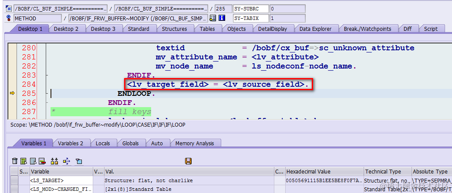Open editor navigation icon beside method field
The image size is (452, 193).
tap(213, 18)
